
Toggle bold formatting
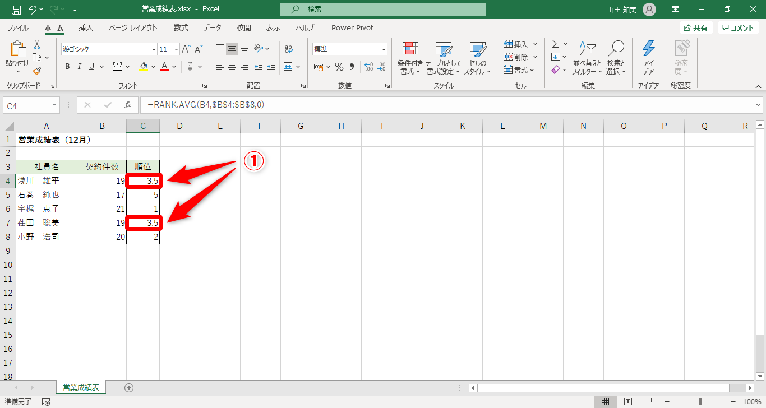click(67, 67)
